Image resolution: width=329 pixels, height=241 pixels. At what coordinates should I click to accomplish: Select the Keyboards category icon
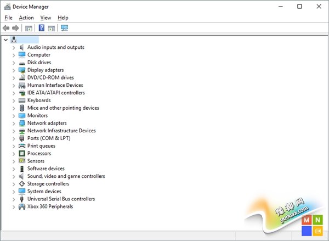point(22,100)
